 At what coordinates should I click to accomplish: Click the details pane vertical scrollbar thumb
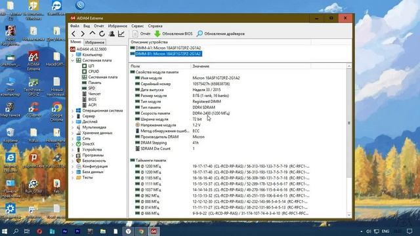(348, 123)
